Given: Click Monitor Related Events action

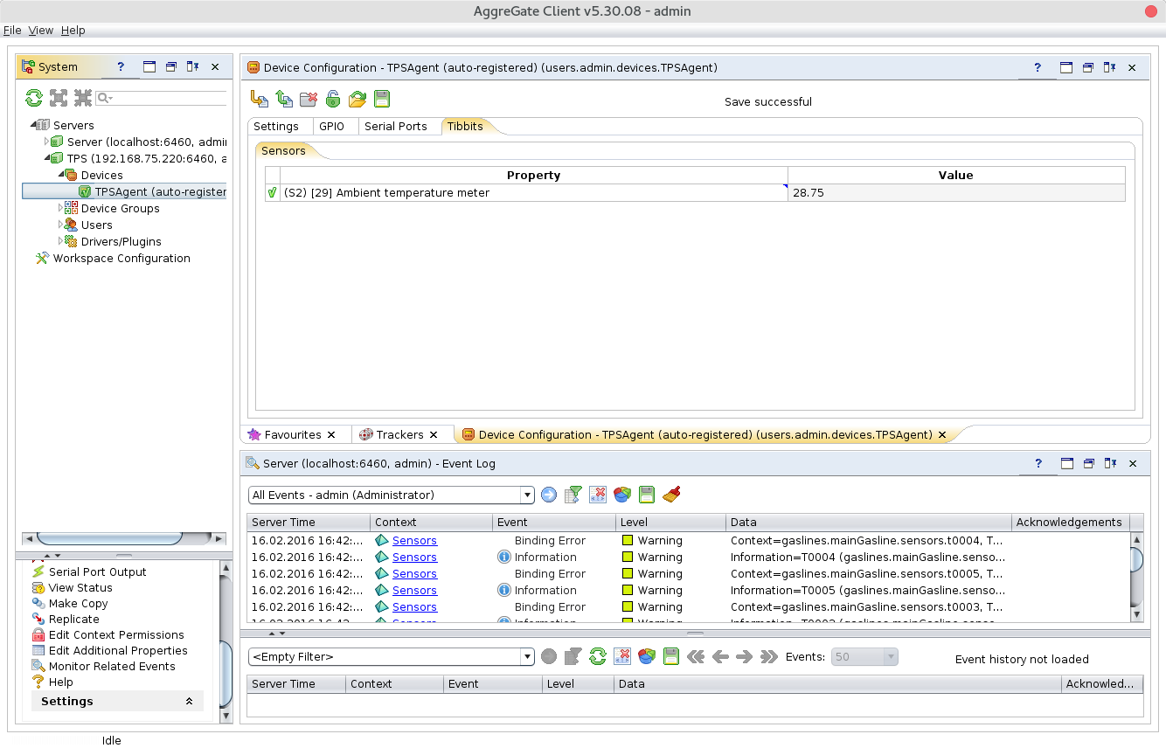Looking at the screenshot, I should [x=112, y=666].
